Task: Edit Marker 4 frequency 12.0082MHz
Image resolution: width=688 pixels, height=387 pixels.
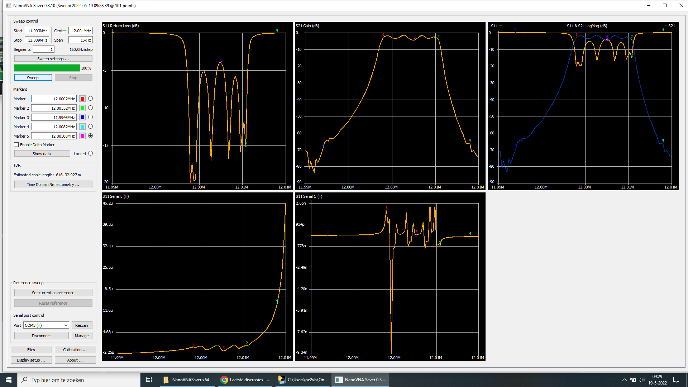Action: tap(54, 126)
